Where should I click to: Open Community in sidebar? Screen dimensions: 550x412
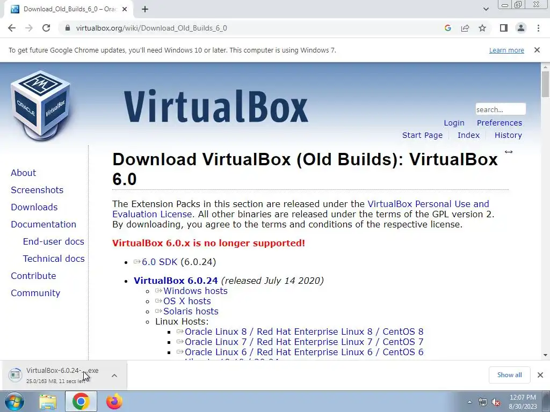click(35, 293)
